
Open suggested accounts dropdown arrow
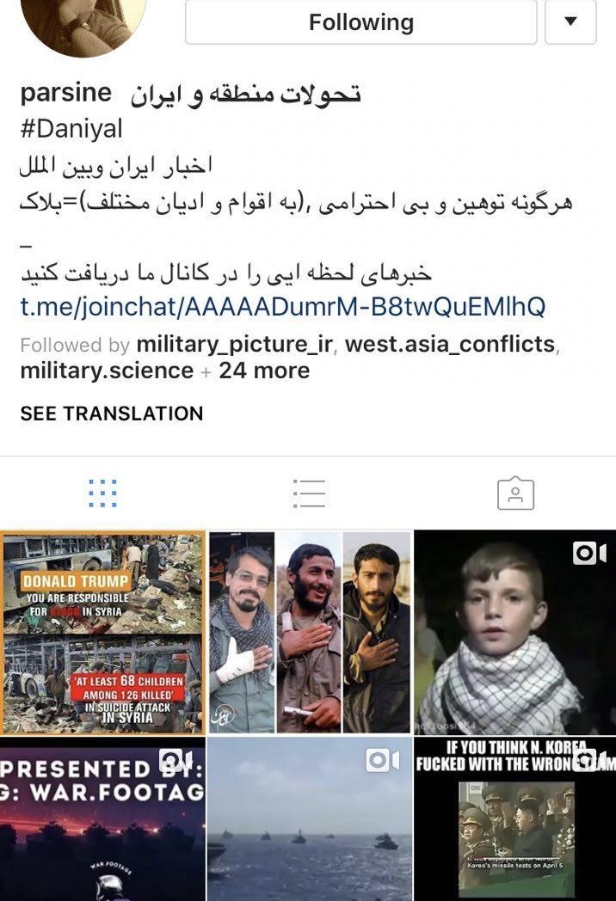570,21
